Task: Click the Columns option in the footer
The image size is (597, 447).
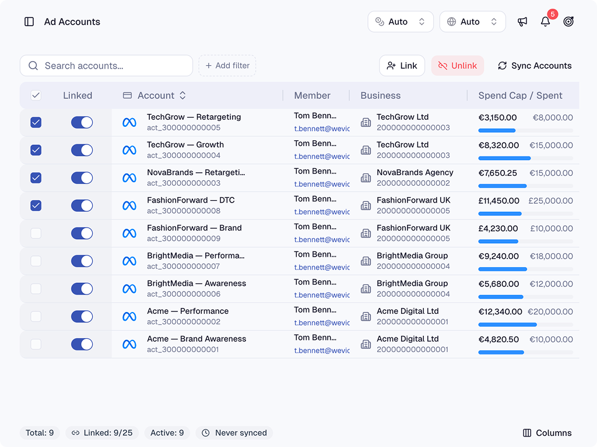Action: click(x=547, y=433)
